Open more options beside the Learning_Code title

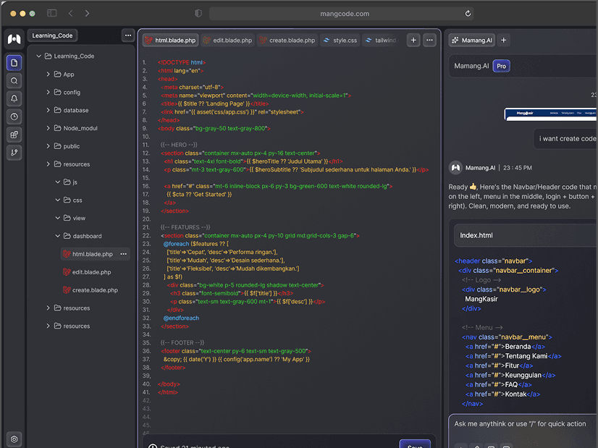point(128,35)
